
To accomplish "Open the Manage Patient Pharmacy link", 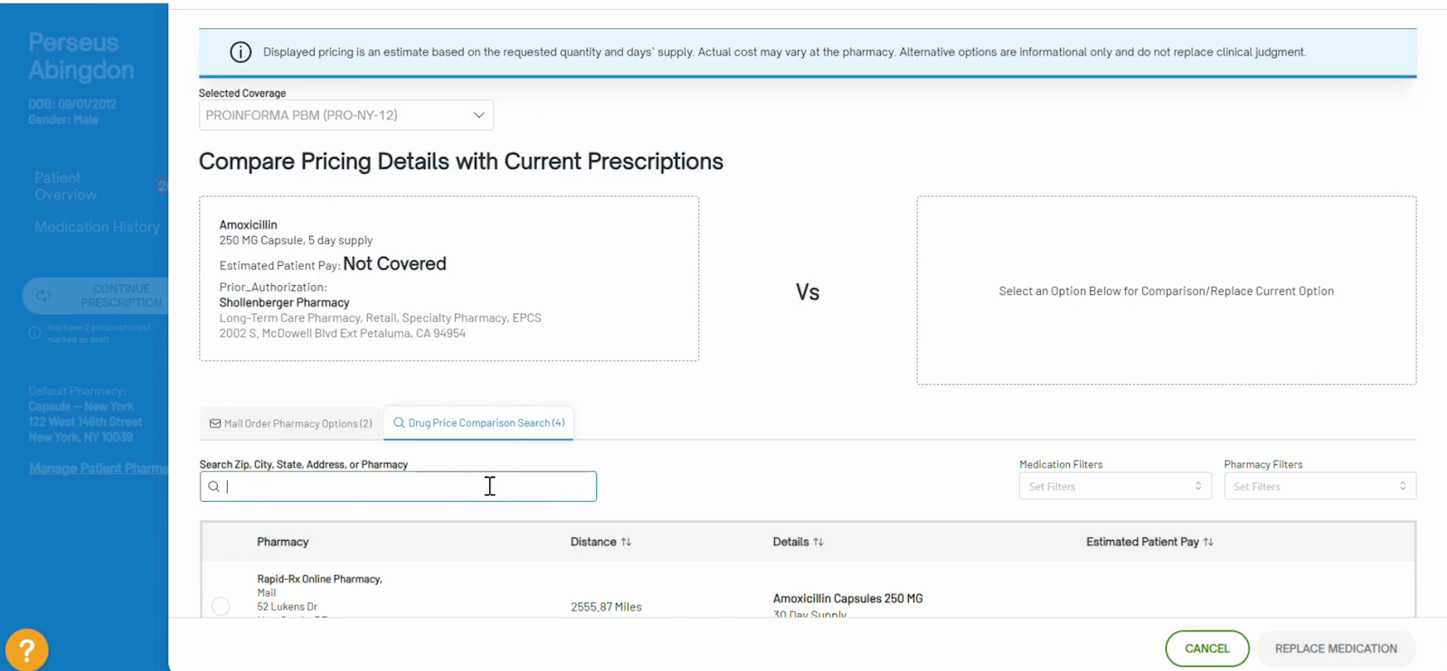I will (x=98, y=468).
